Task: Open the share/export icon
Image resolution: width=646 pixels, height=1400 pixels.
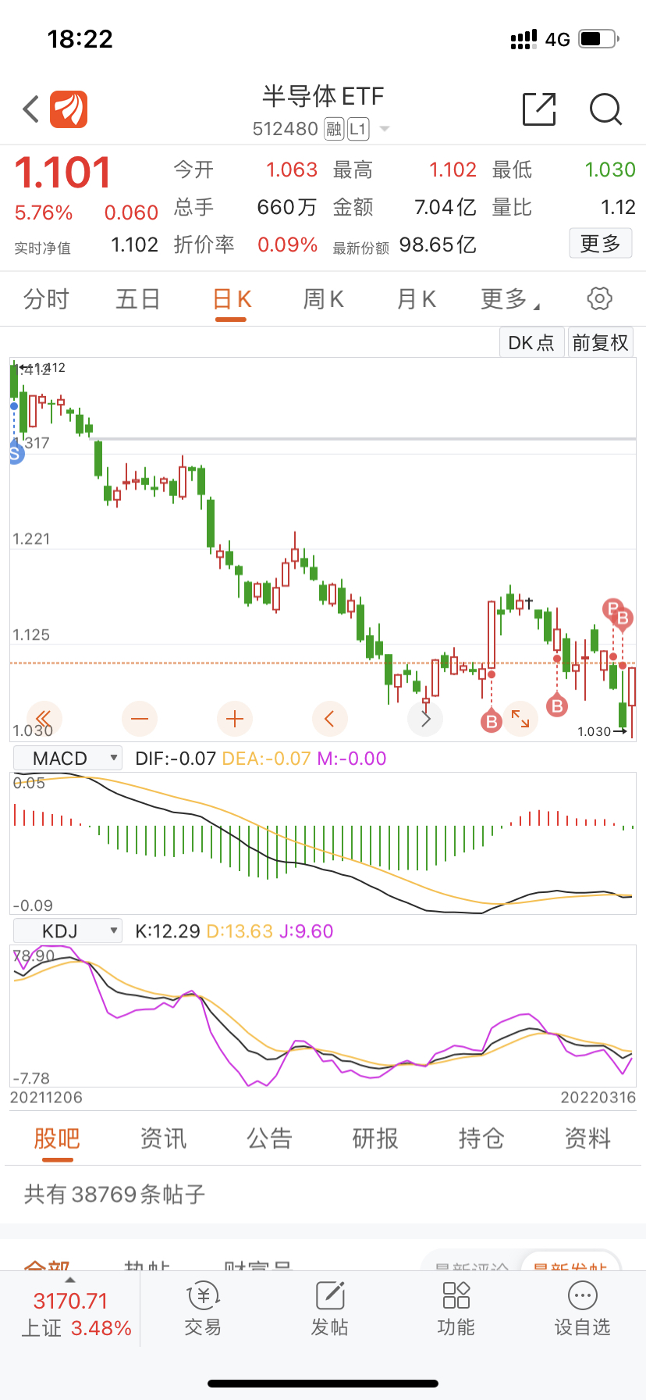Action: (x=539, y=109)
